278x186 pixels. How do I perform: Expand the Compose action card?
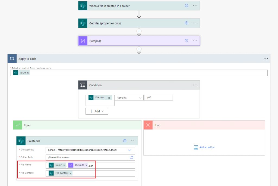tap(139, 41)
